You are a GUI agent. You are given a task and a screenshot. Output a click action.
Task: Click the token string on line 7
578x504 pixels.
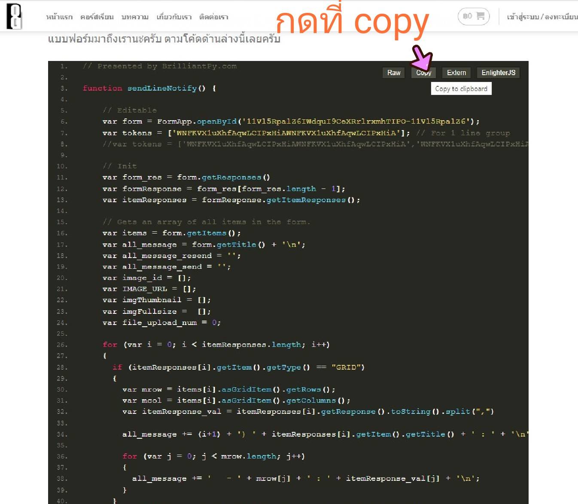coord(286,133)
